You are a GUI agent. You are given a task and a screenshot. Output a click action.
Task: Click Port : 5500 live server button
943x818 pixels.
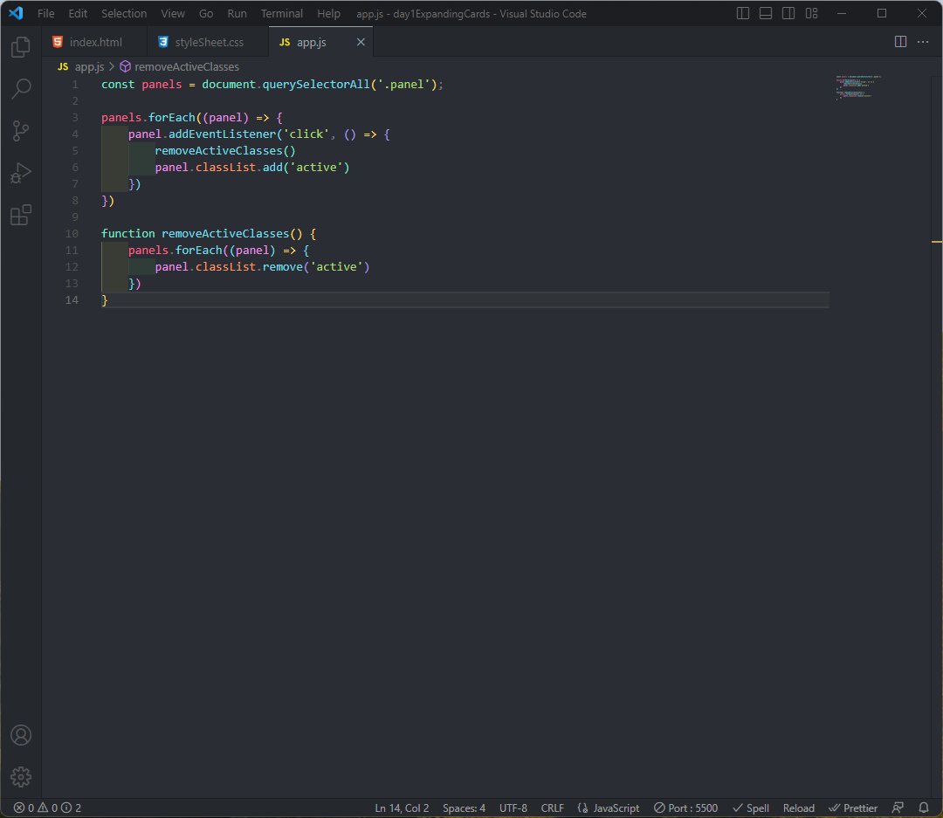click(685, 808)
